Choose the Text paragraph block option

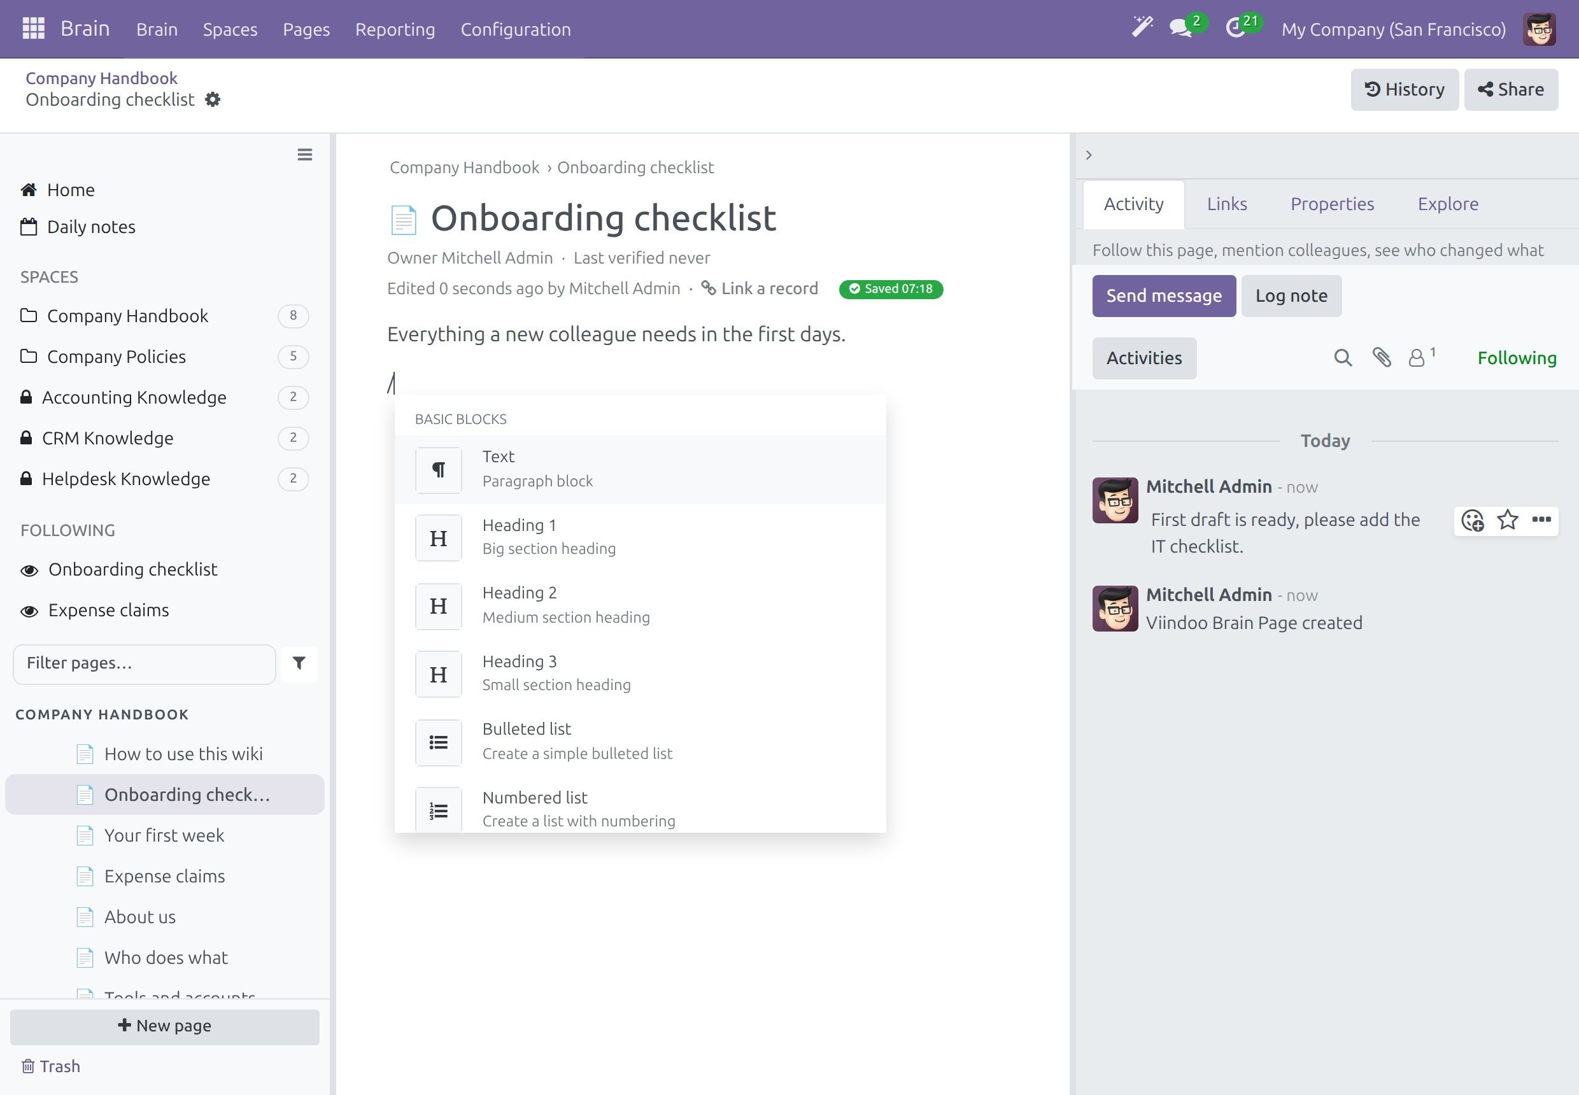(640, 469)
